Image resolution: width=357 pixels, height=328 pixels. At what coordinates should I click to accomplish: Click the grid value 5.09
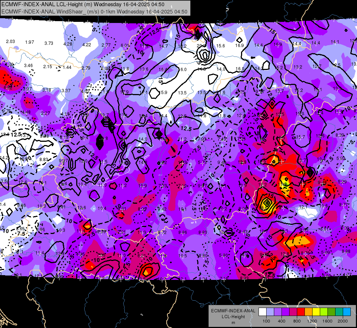[326, 252]
